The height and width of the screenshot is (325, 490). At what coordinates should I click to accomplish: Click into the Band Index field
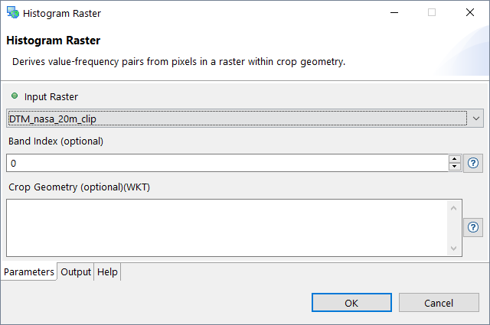pos(227,163)
